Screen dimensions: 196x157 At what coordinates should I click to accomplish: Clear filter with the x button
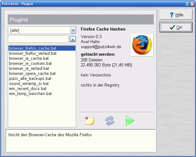point(73,39)
